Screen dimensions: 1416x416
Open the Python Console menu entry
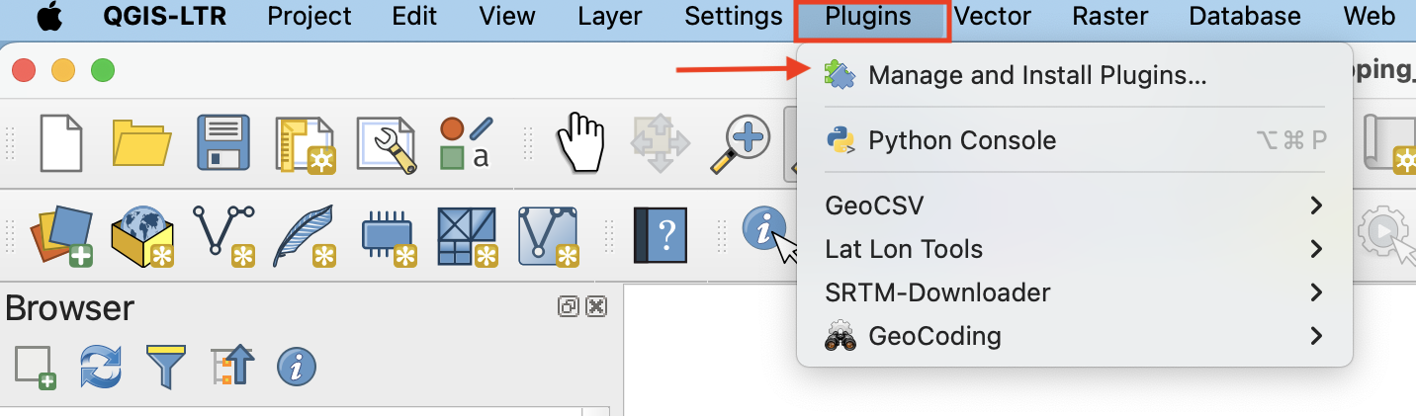click(x=961, y=140)
